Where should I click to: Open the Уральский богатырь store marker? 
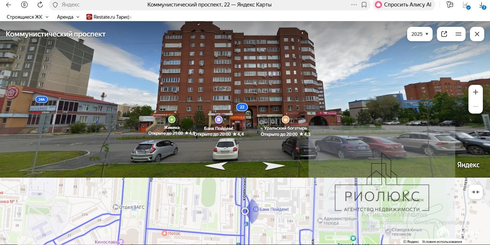(x=286, y=120)
